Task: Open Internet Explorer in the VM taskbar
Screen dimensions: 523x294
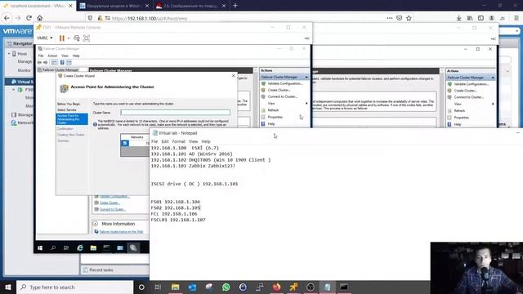Action: click(x=80, y=248)
